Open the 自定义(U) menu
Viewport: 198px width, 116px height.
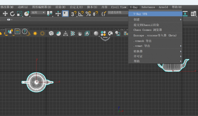pos(76,7)
